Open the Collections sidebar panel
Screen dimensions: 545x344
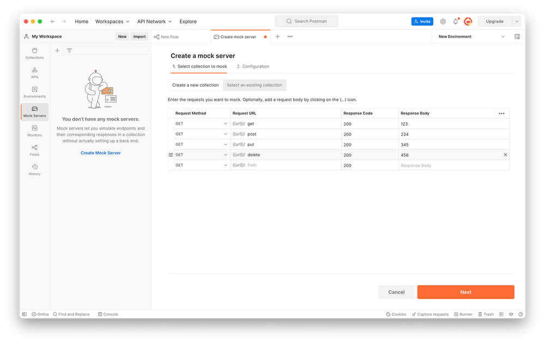[x=34, y=53]
